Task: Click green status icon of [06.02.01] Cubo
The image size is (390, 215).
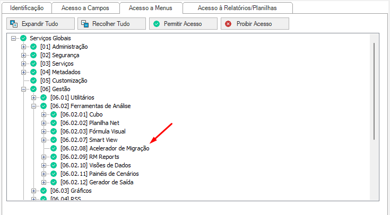Action: pos(54,114)
